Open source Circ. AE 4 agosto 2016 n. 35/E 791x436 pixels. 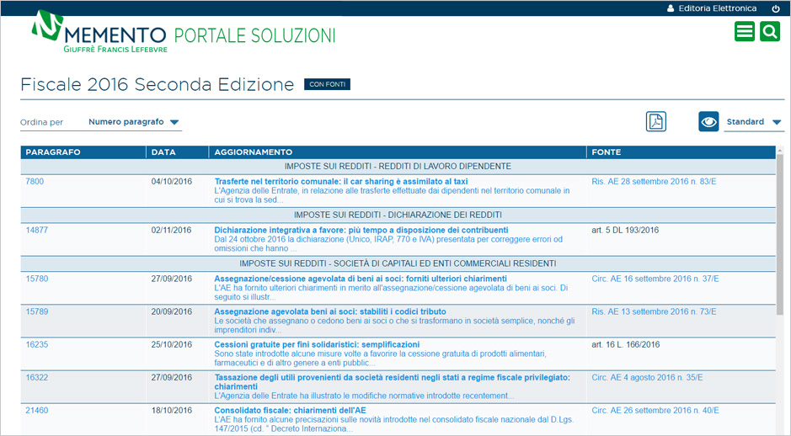[647, 378]
